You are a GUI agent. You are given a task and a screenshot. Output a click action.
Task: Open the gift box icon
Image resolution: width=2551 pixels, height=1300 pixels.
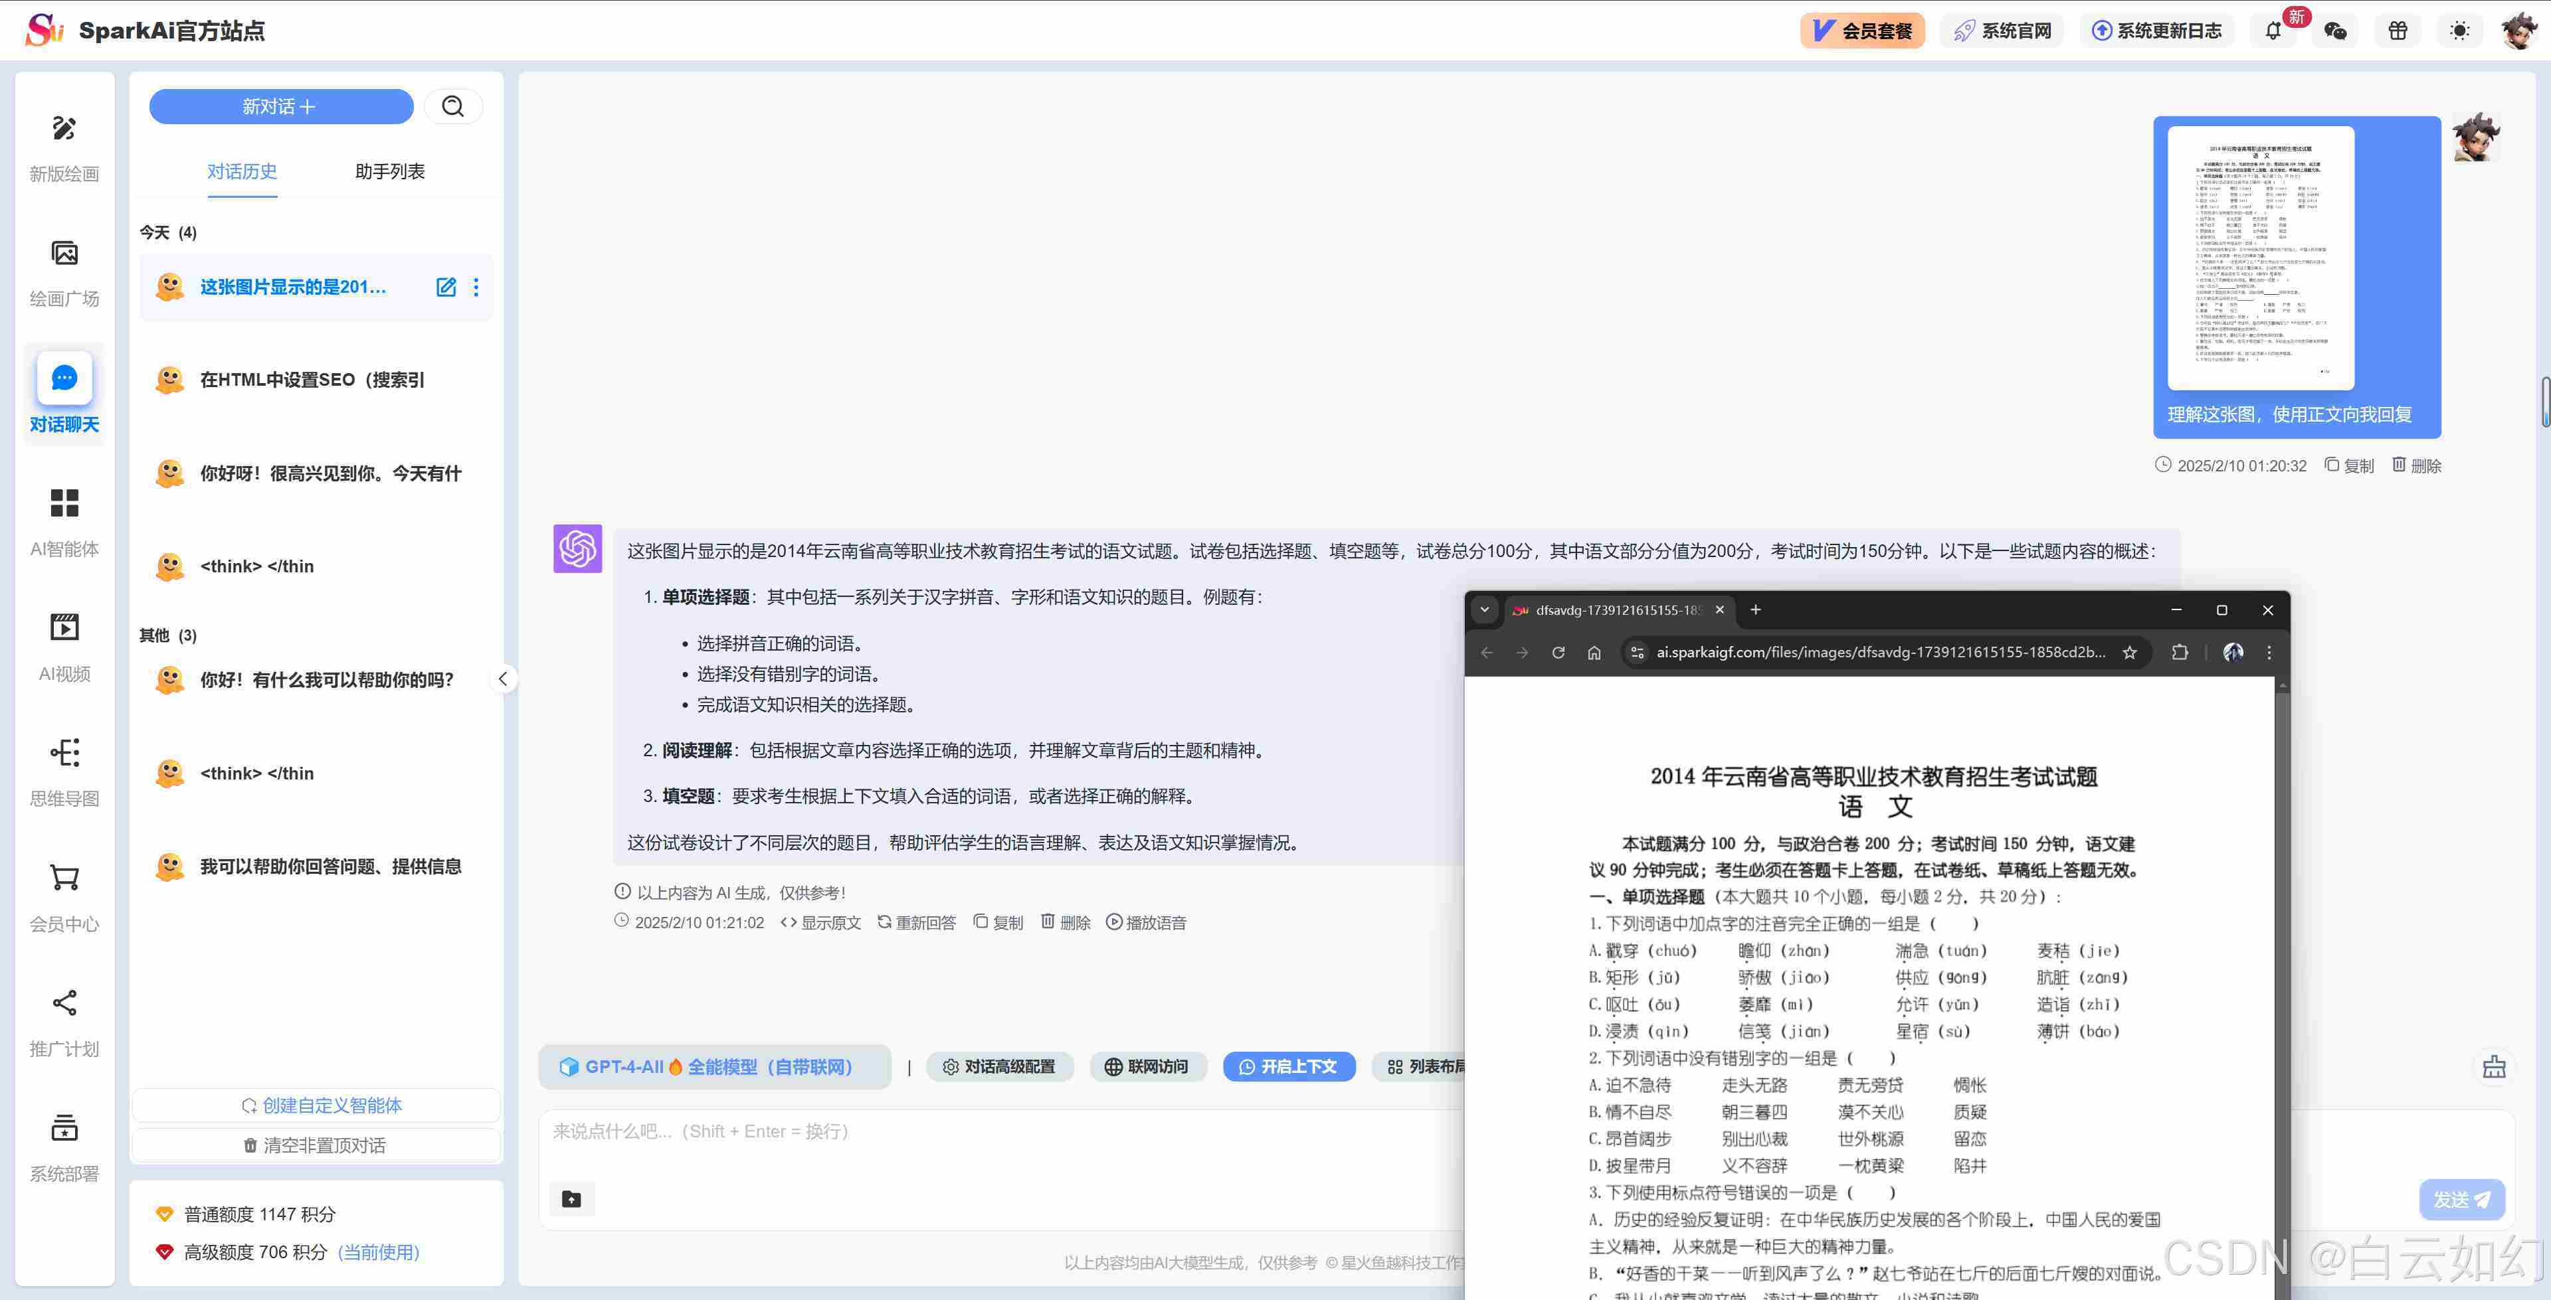coord(2398,31)
